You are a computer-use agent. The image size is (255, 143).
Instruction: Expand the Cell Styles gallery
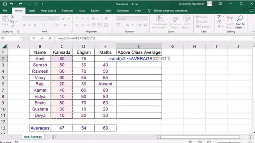click(186, 22)
